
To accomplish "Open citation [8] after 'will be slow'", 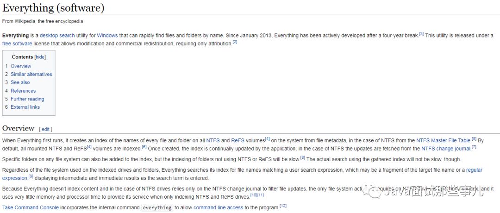I will (x=303, y=157).
